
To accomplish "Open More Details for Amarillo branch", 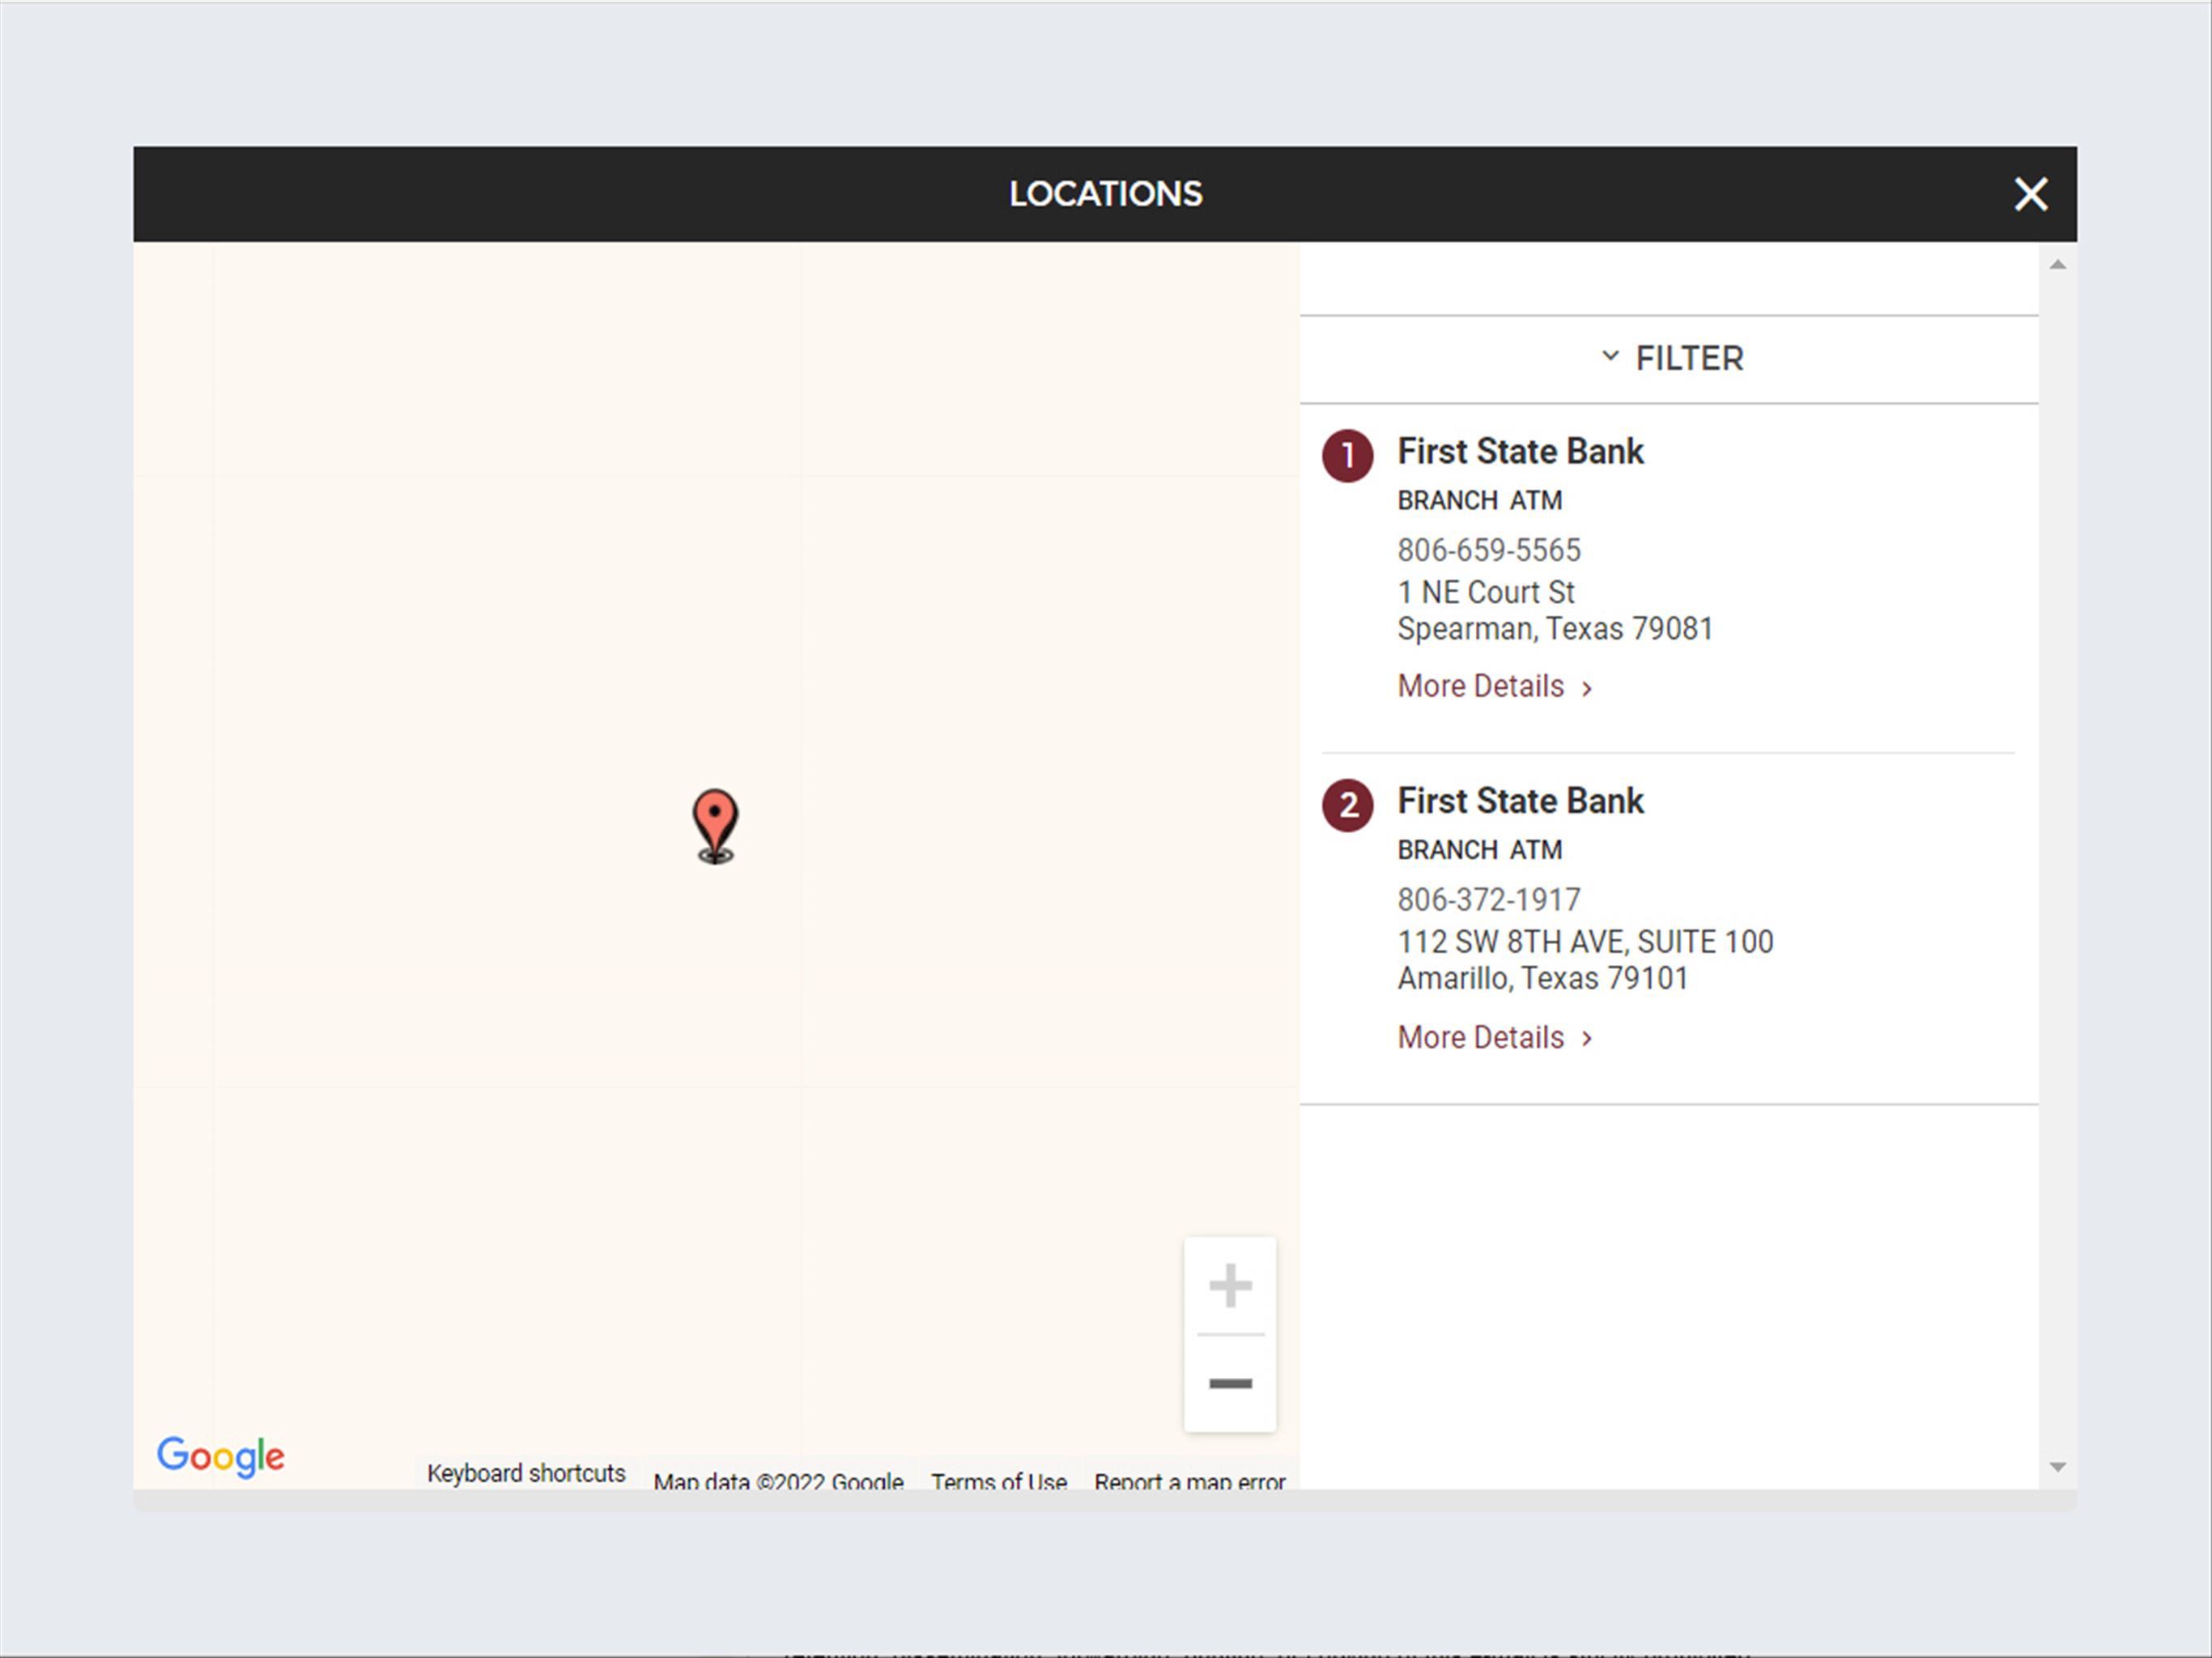I will [x=1494, y=1037].
